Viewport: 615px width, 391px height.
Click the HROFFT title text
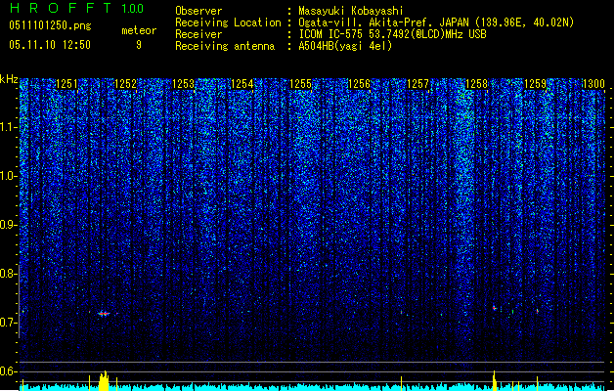click(x=62, y=8)
